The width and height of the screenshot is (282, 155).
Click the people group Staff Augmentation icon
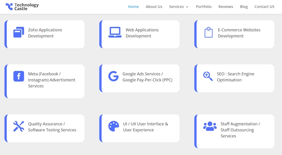point(210,126)
